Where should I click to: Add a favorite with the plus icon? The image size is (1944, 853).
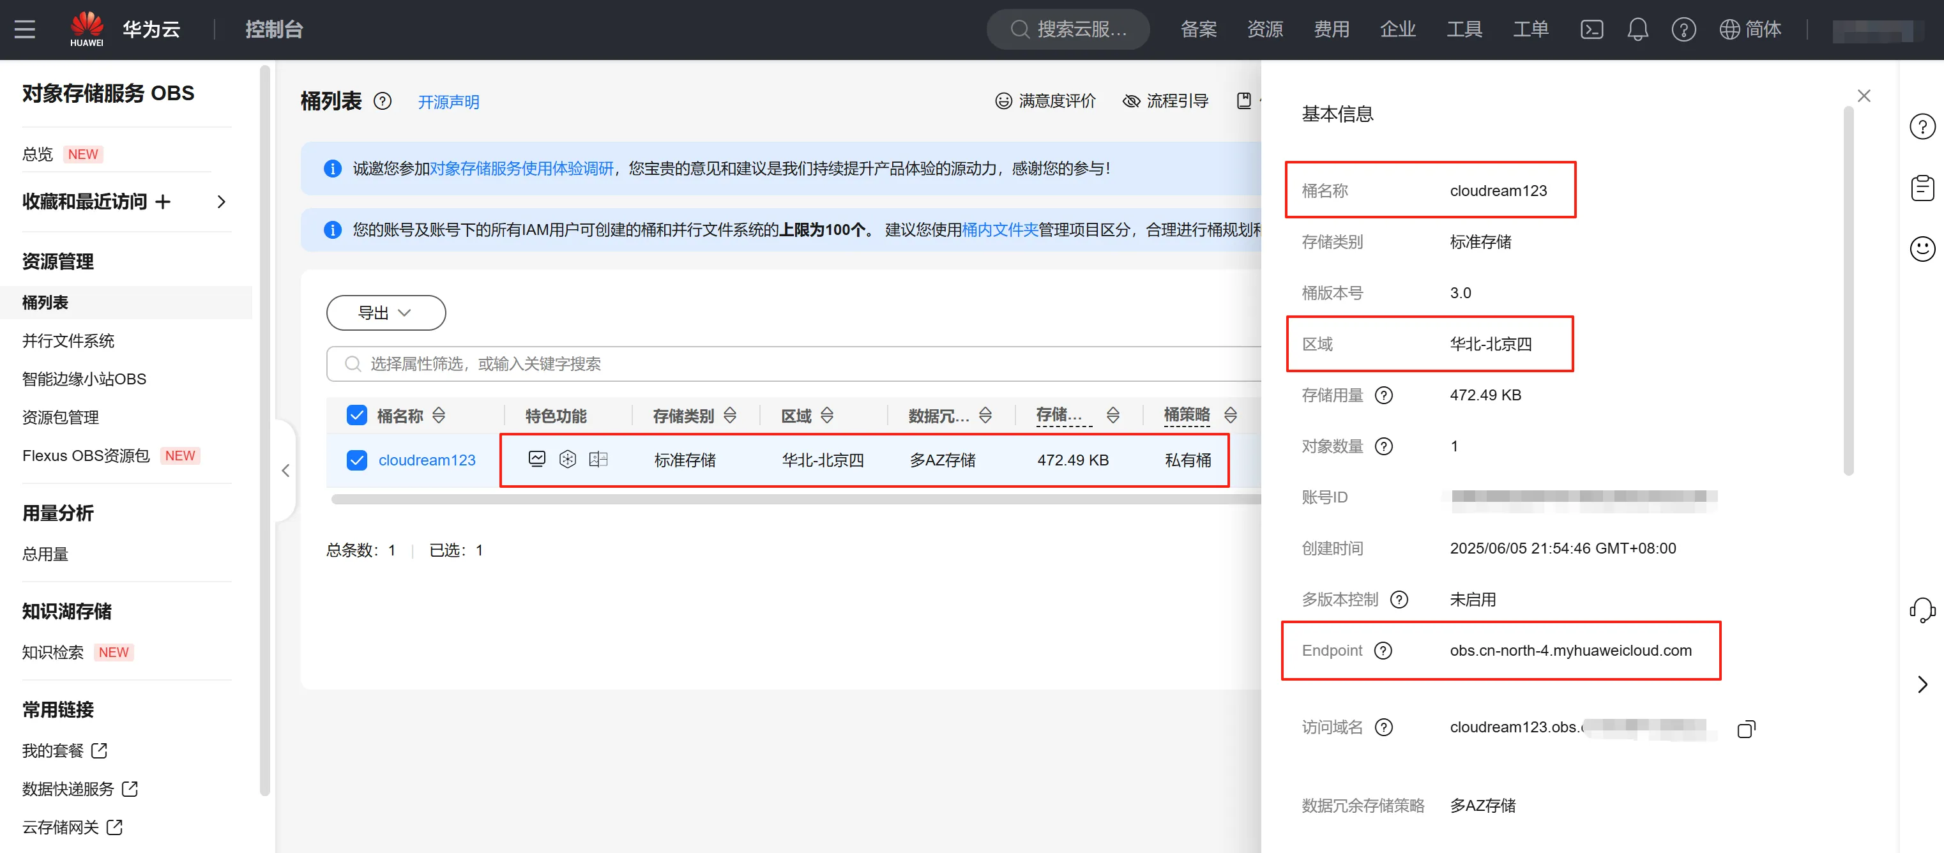(x=163, y=201)
